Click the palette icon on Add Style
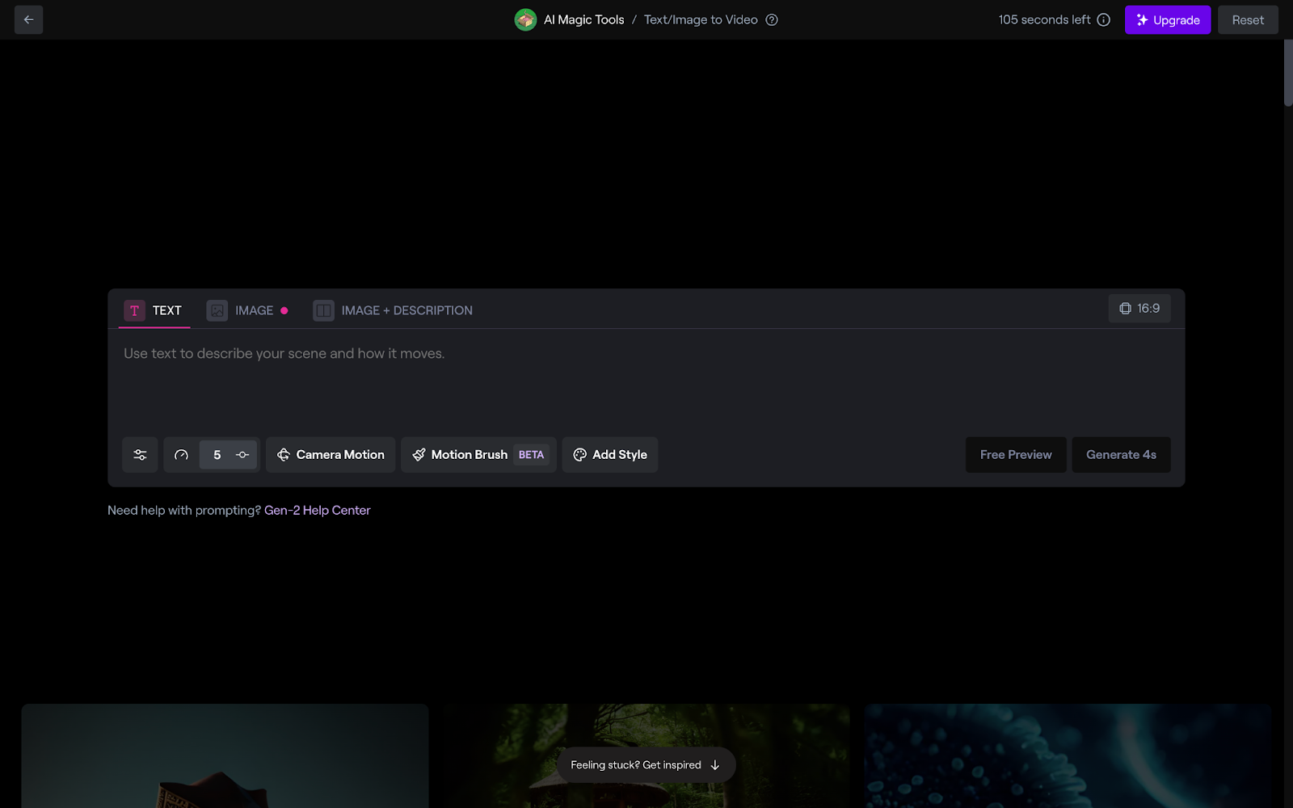Image resolution: width=1293 pixels, height=808 pixels. 579,455
